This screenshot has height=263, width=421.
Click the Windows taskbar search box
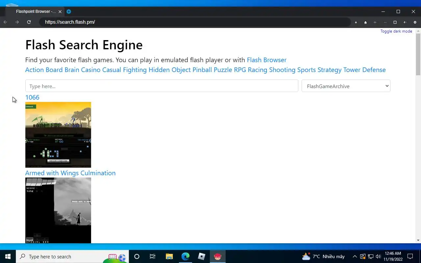(x=72, y=256)
